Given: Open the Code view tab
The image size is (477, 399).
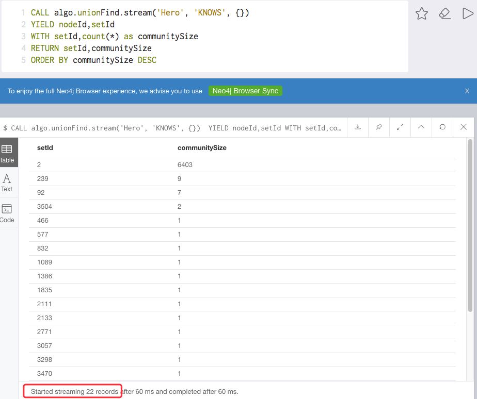Looking at the screenshot, I should coord(7,213).
